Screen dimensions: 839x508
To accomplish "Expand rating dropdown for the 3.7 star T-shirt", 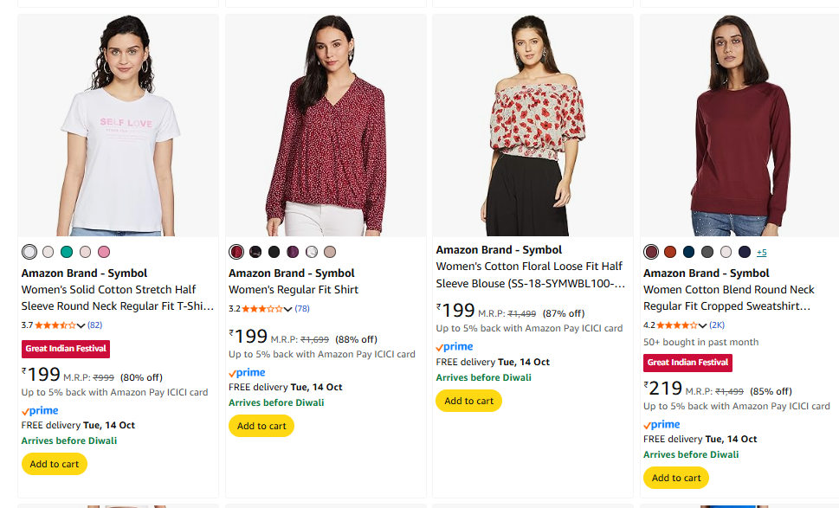I will 81,325.
